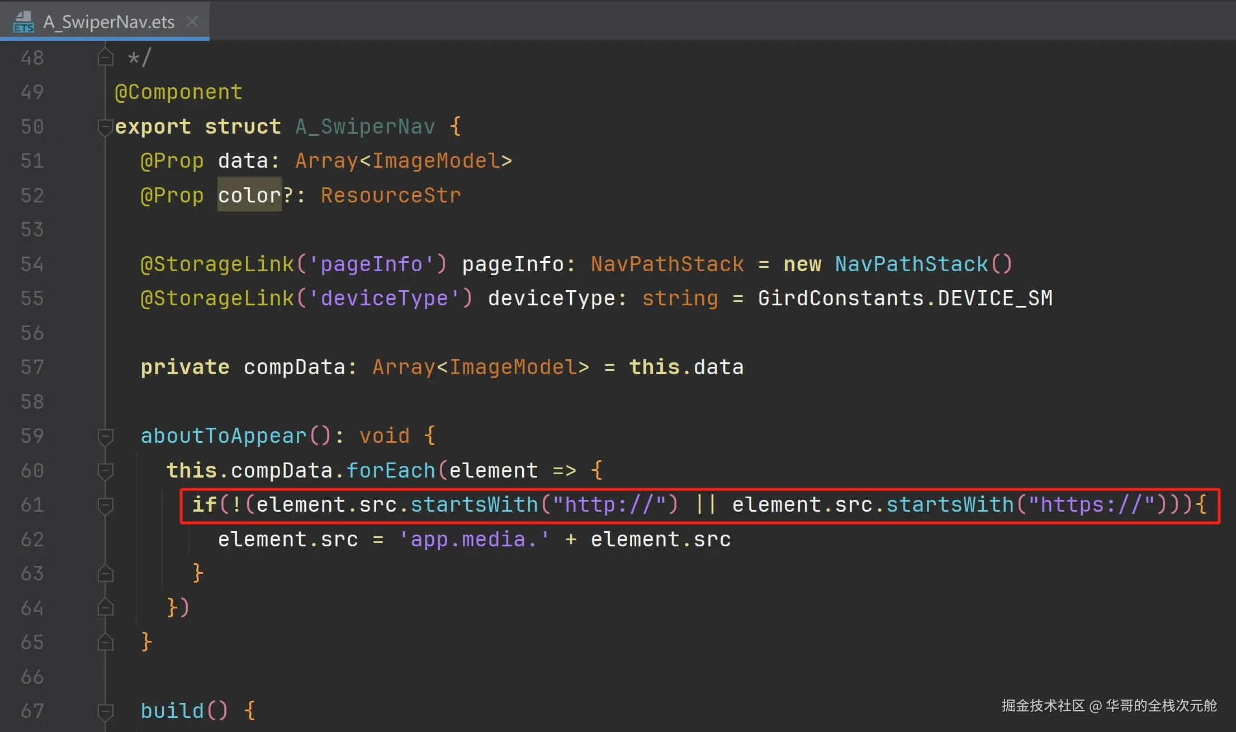Click fold end marker on line 63
This screenshot has height=732, width=1236.
coord(105,574)
